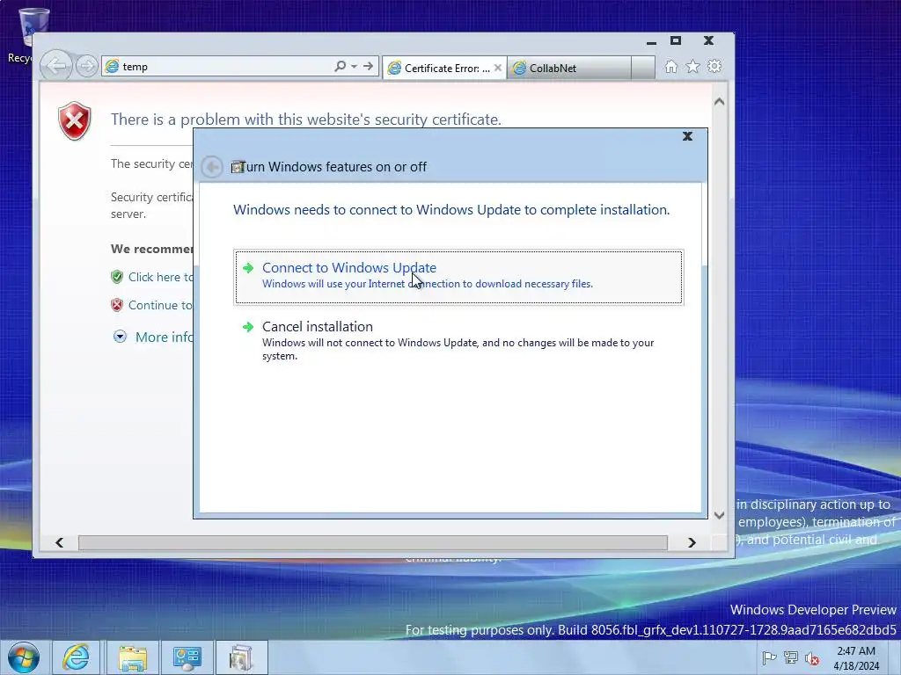Click back arrow in Windows features dialog

pyautogui.click(x=212, y=167)
